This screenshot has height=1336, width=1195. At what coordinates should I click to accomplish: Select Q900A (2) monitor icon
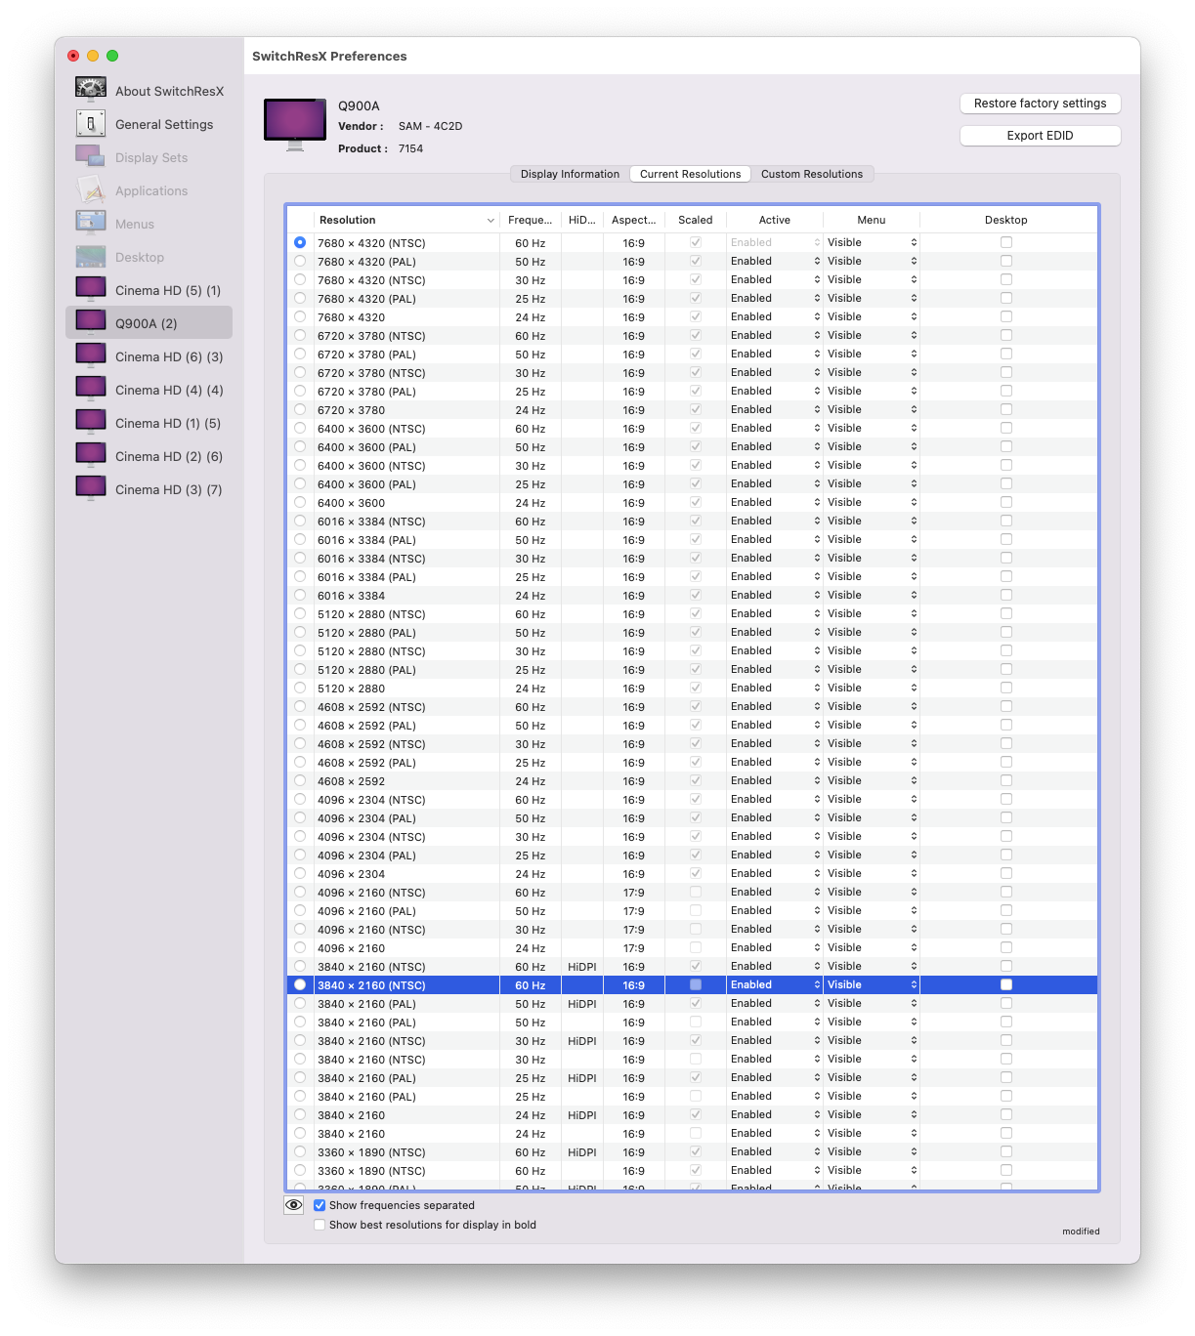click(91, 322)
